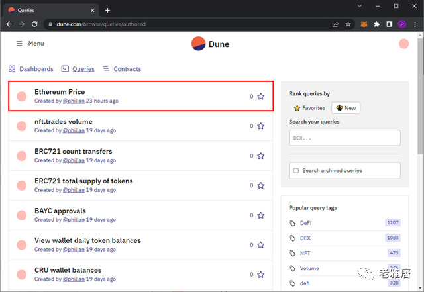
Task: Open Chrome profile P avatar
Action: (x=402, y=24)
